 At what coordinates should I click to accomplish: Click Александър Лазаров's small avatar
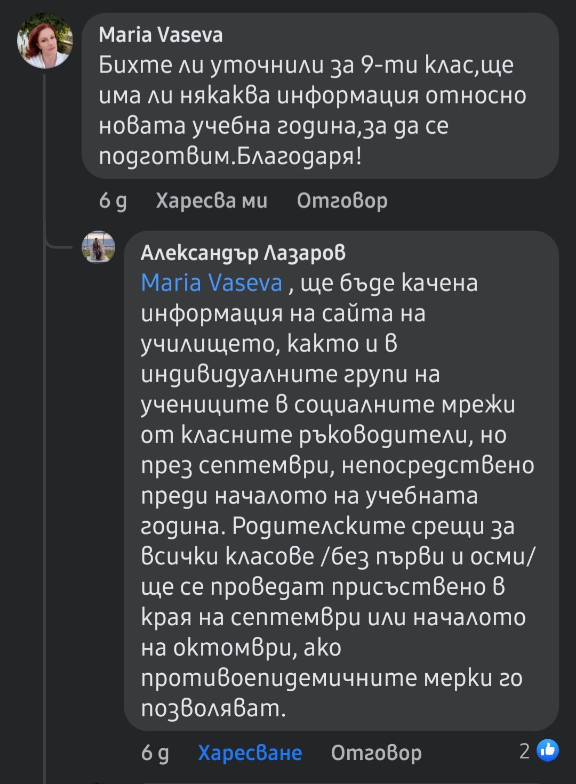(98, 247)
